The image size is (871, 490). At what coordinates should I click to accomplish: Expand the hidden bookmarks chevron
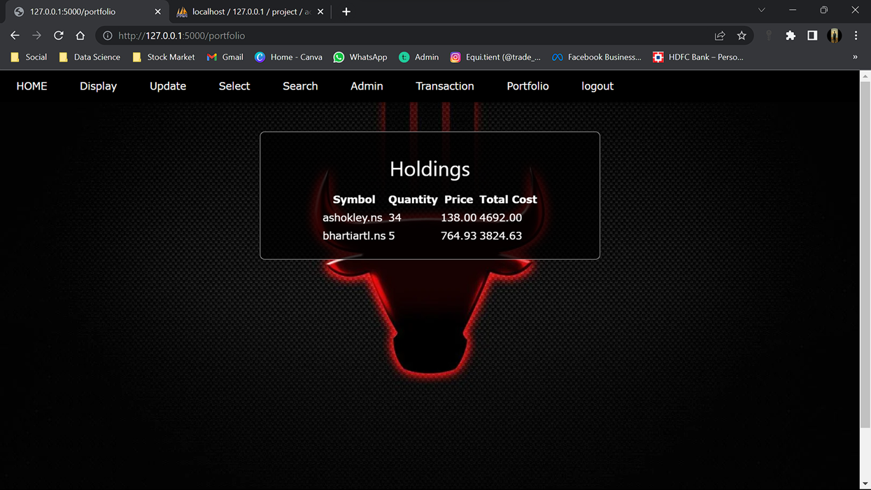(x=855, y=57)
